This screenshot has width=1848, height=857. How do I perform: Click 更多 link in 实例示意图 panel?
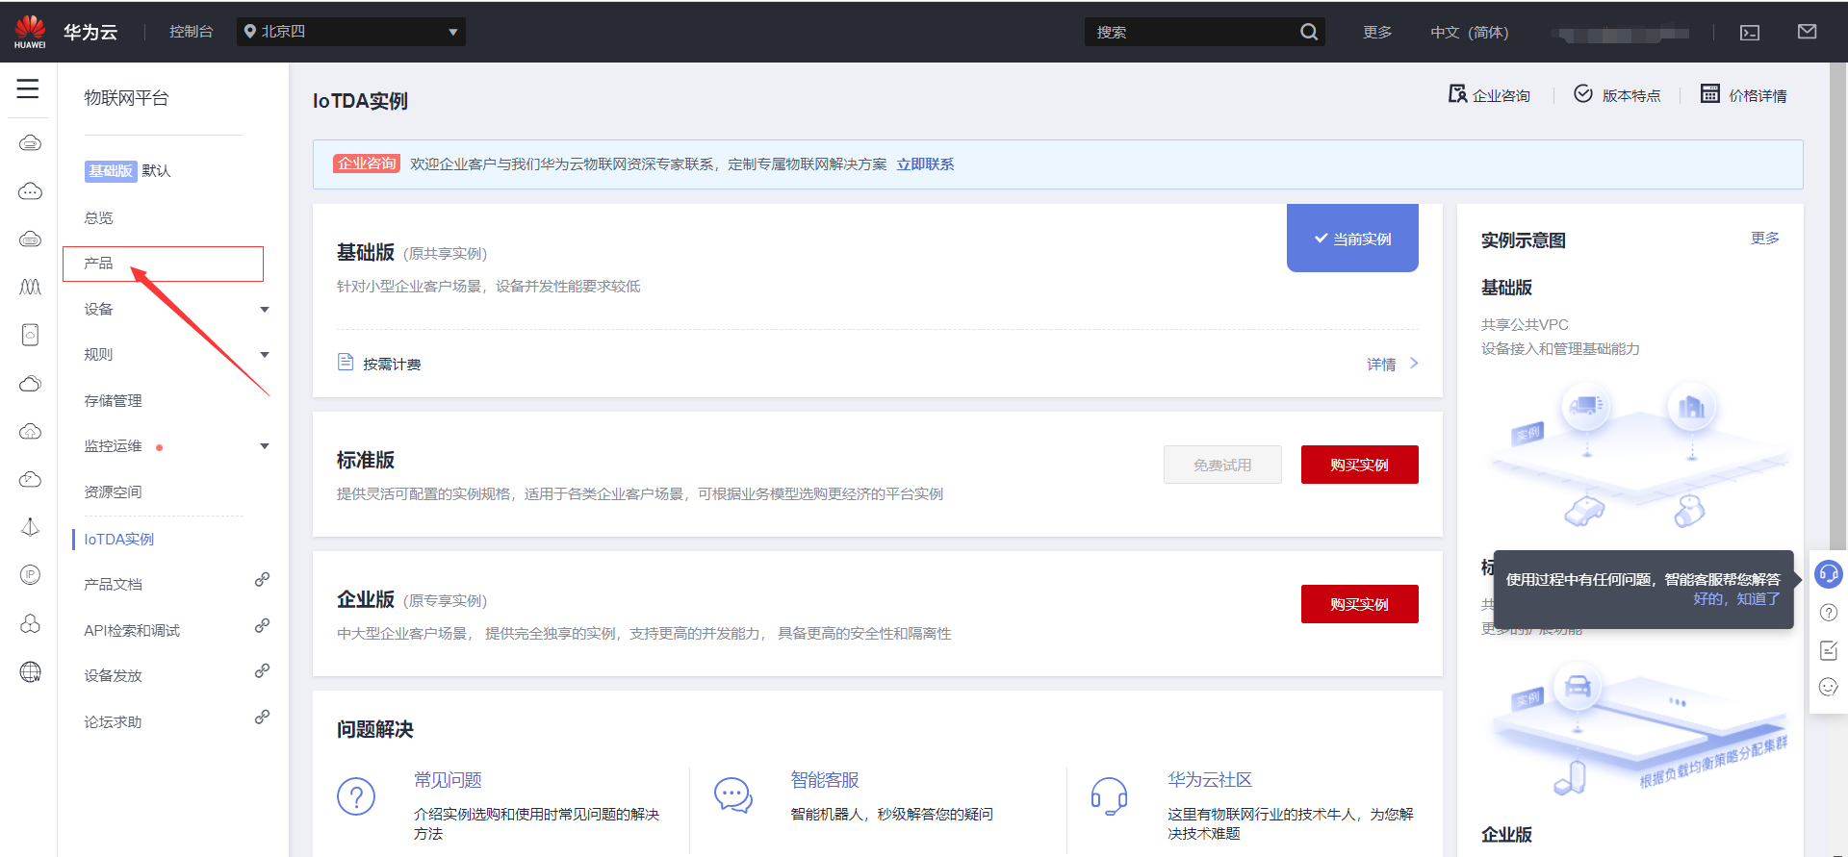pos(1764,238)
